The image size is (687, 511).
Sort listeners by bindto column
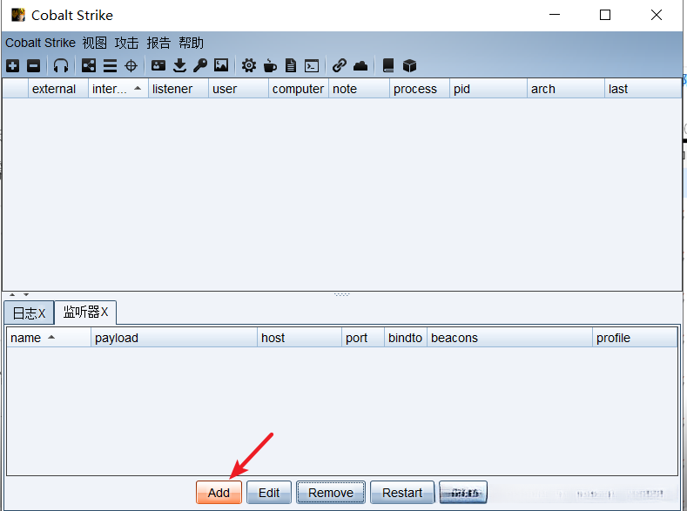click(405, 338)
